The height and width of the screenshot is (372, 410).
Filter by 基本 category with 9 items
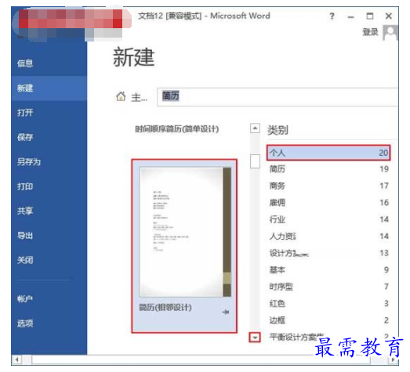click(x=328, y=269)
